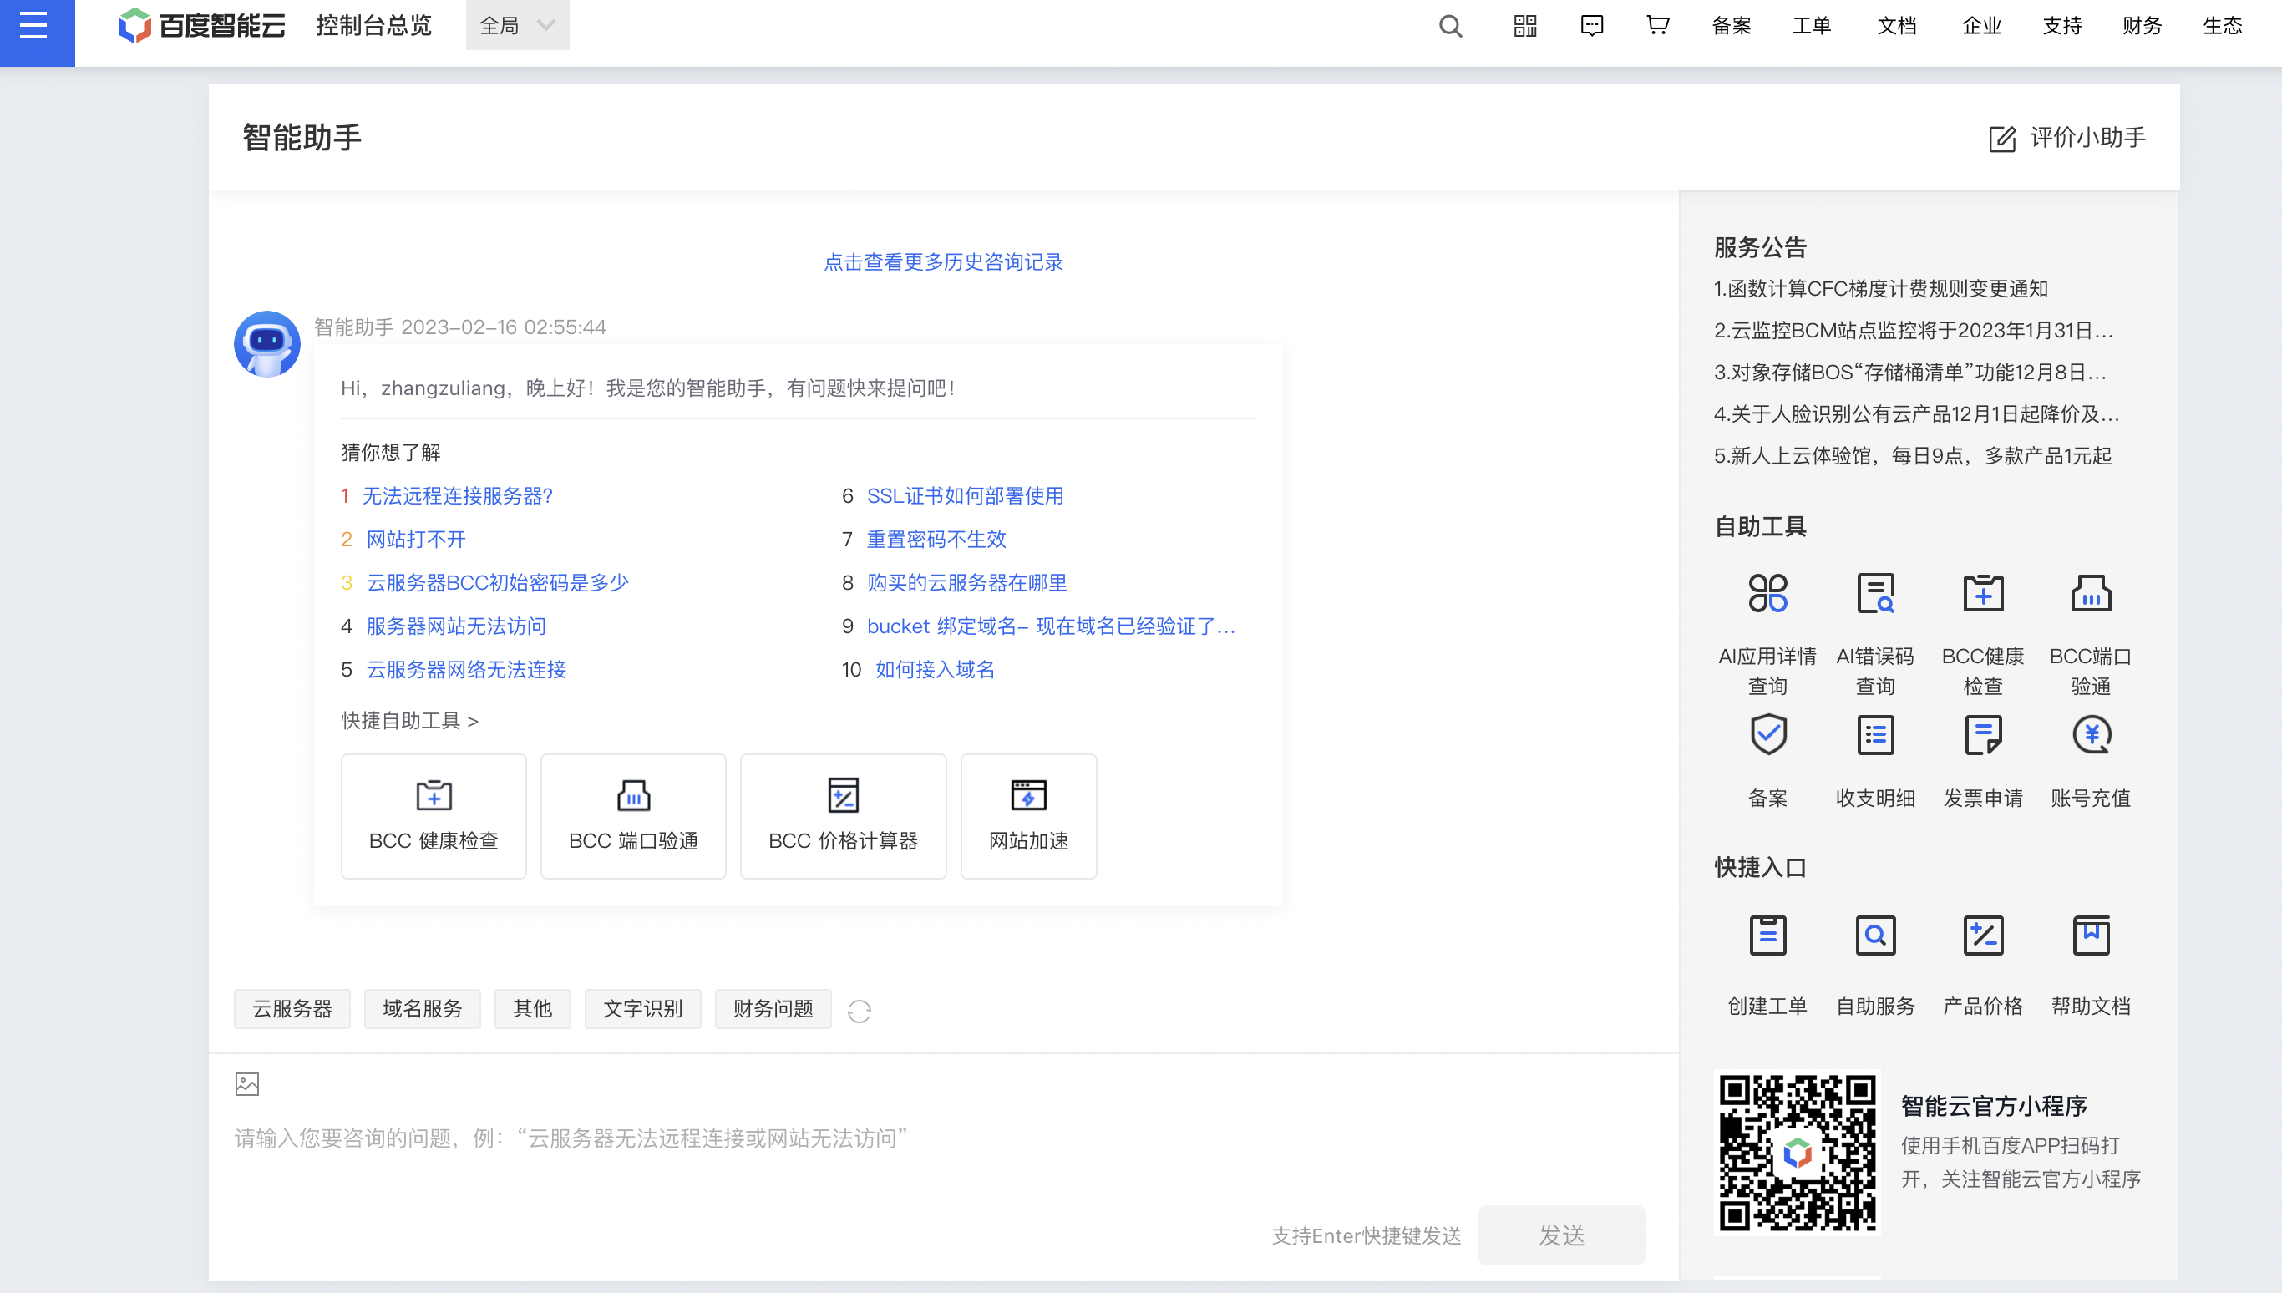
Task: Click the BCC 端口验通 quick tool card
Action: pyautogui.click(x=633, y=816)
